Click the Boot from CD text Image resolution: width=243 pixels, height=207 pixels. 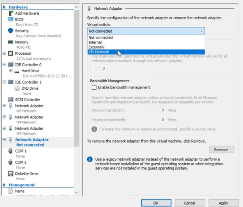tap(27, 24)
